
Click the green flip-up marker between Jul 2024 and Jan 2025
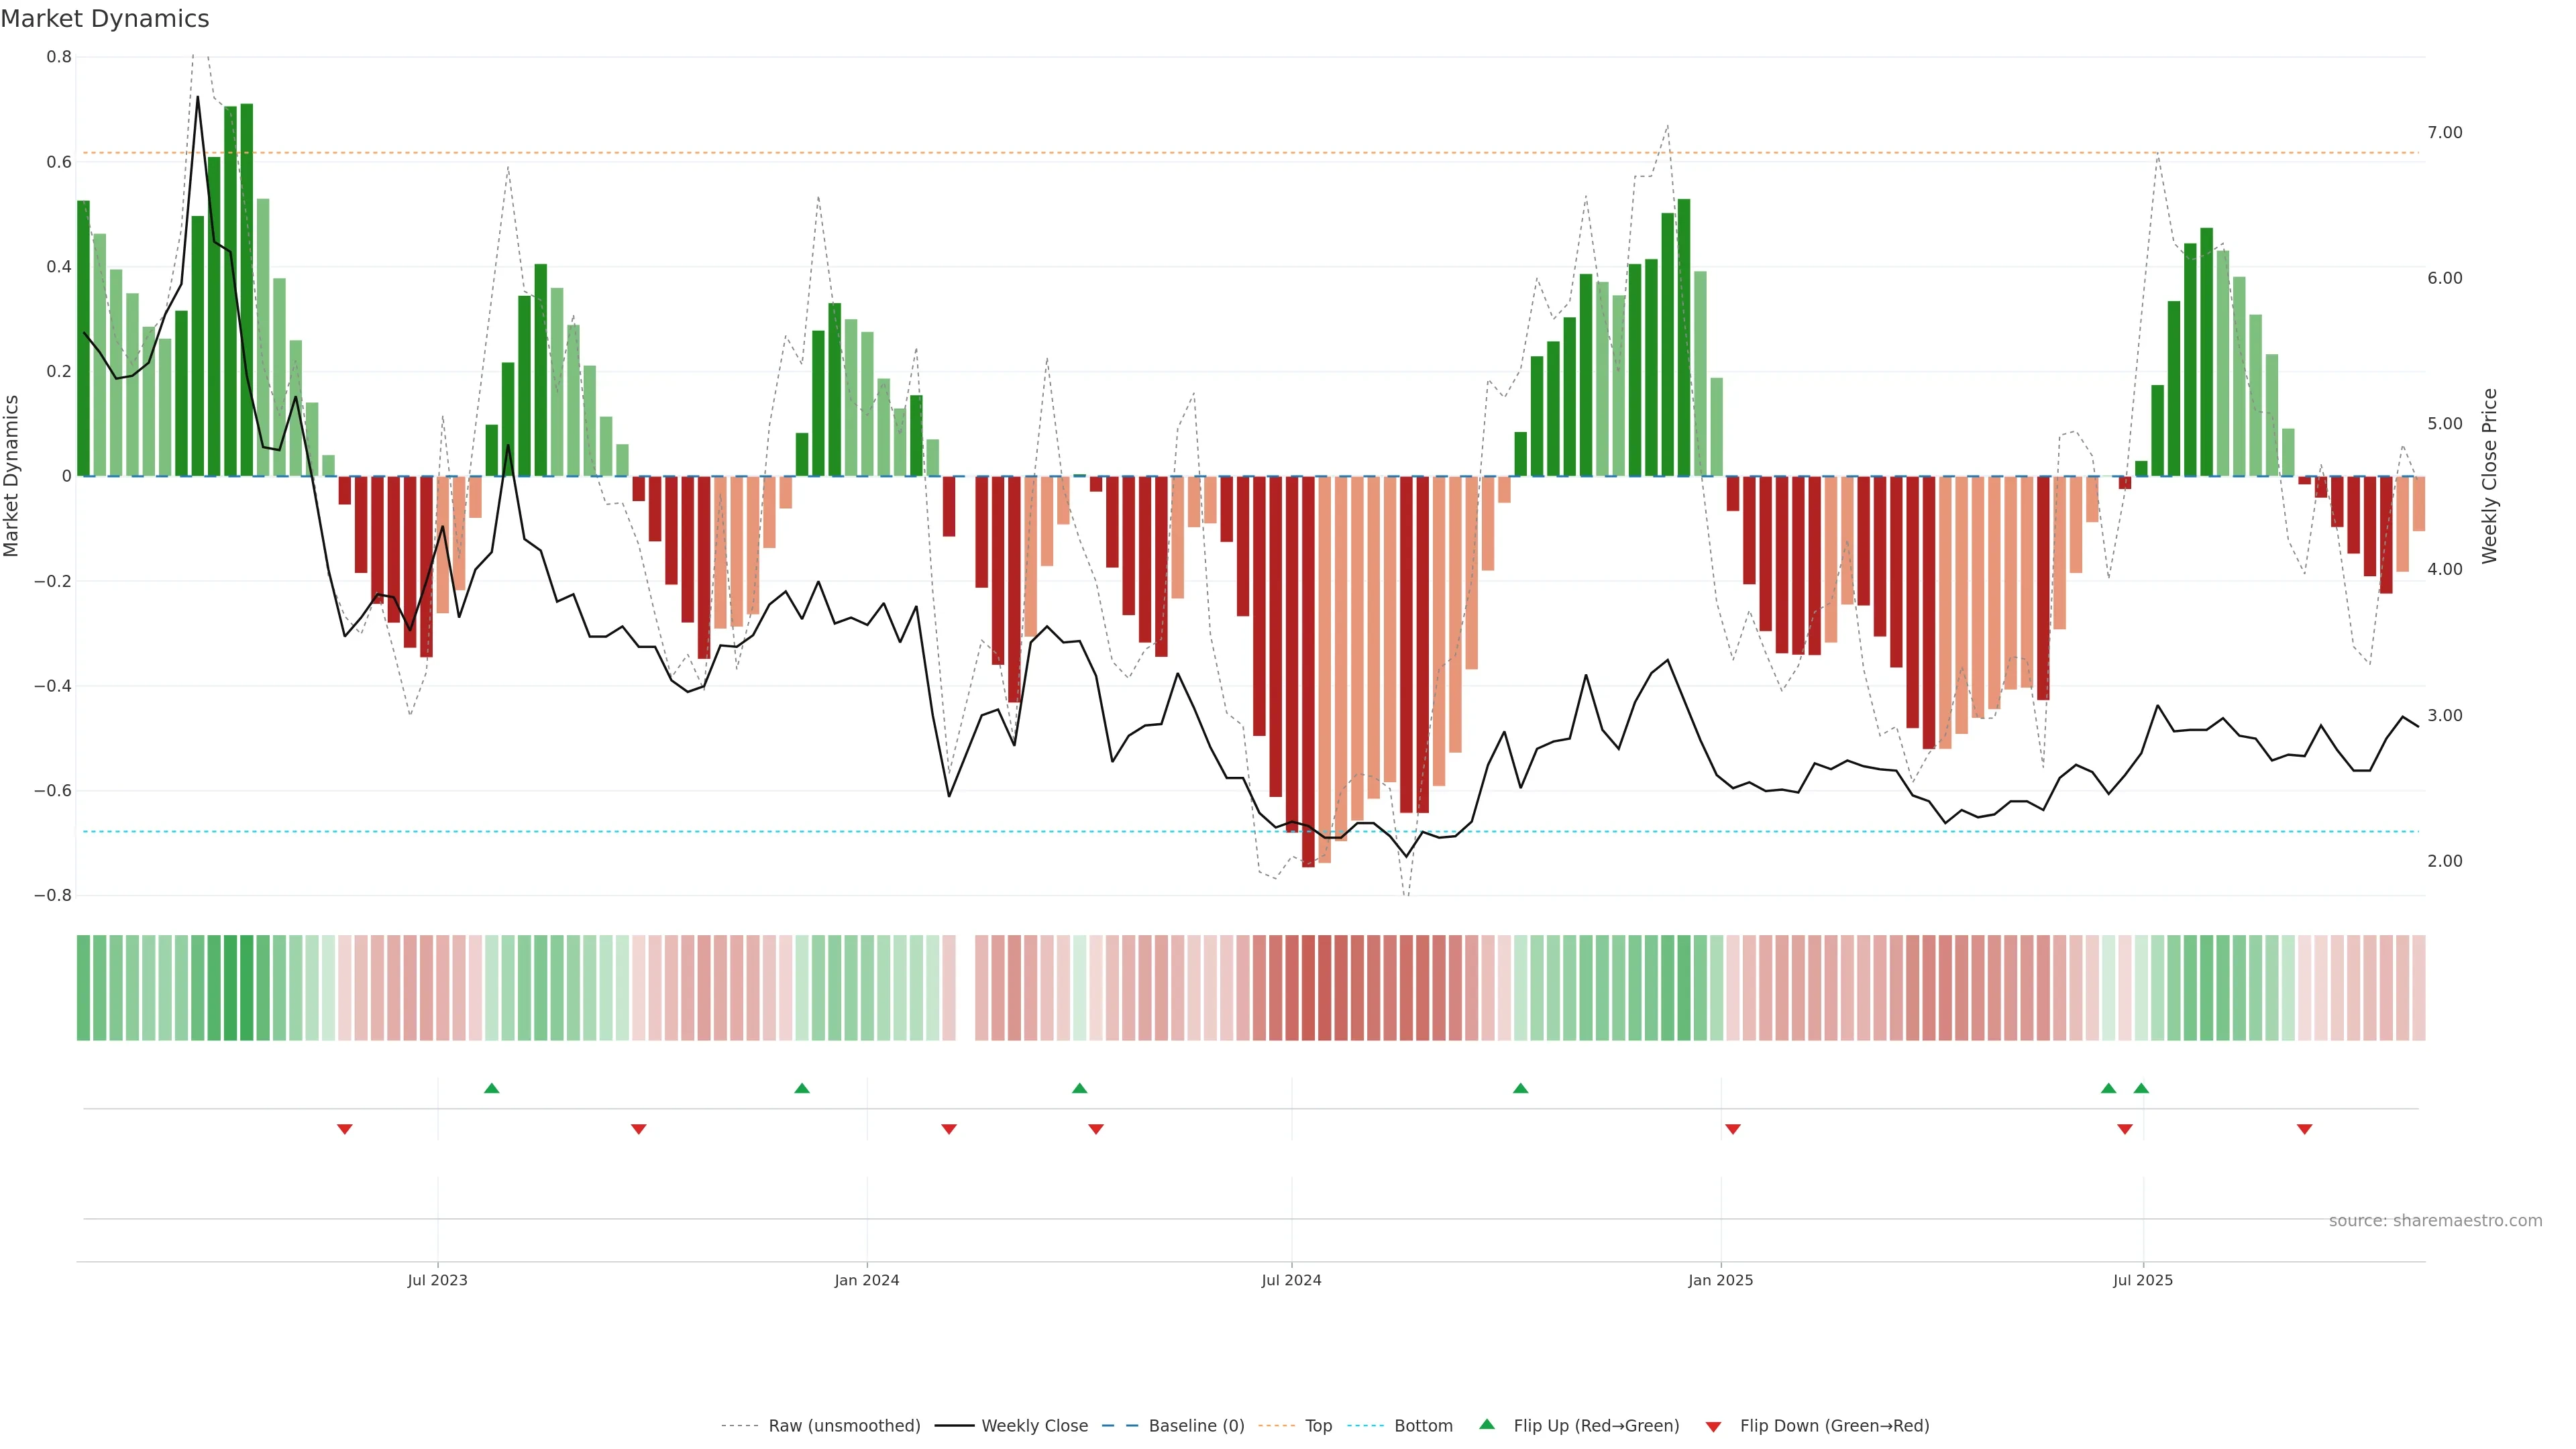(1520, 1088)
